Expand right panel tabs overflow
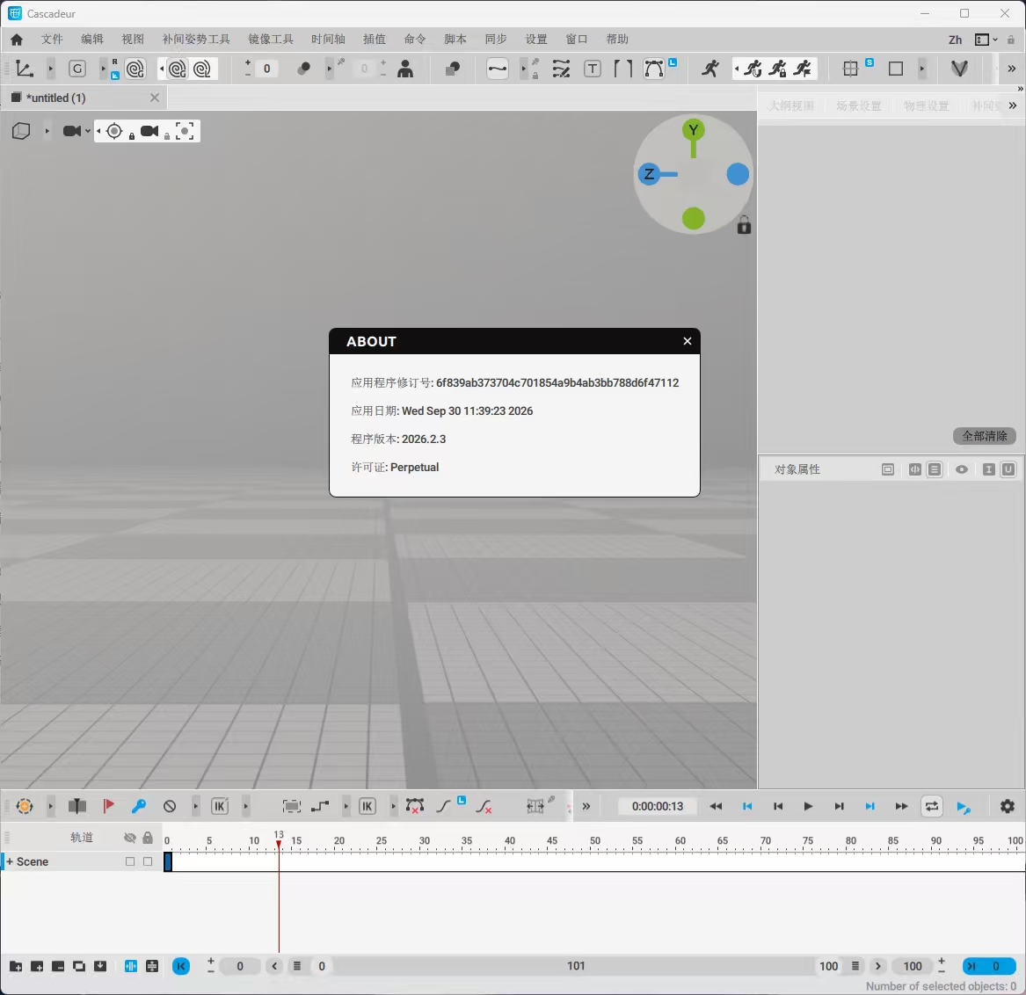The height and width of the screenshot is (995, 1026). point(1013,105)
